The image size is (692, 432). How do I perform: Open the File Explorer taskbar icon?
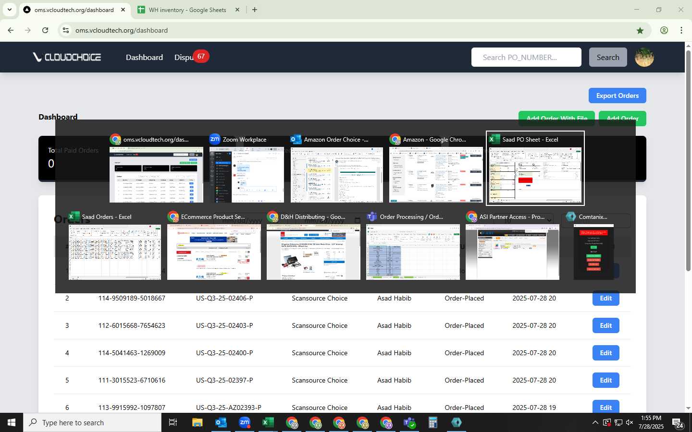(197, 422)
